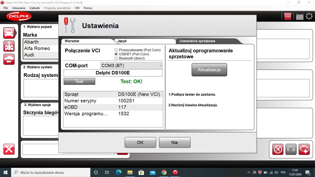Open the VIN menu
Screen dimensions: 315x177
point(77,8)
